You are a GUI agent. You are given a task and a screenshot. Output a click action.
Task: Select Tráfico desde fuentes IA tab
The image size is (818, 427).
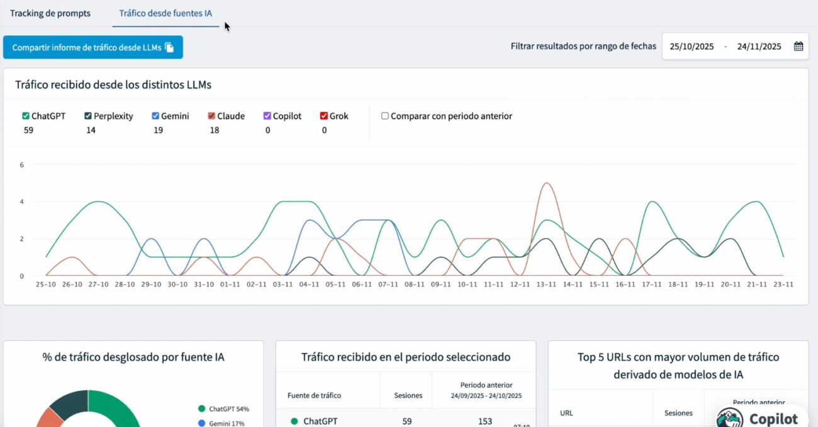coord(165,13)
